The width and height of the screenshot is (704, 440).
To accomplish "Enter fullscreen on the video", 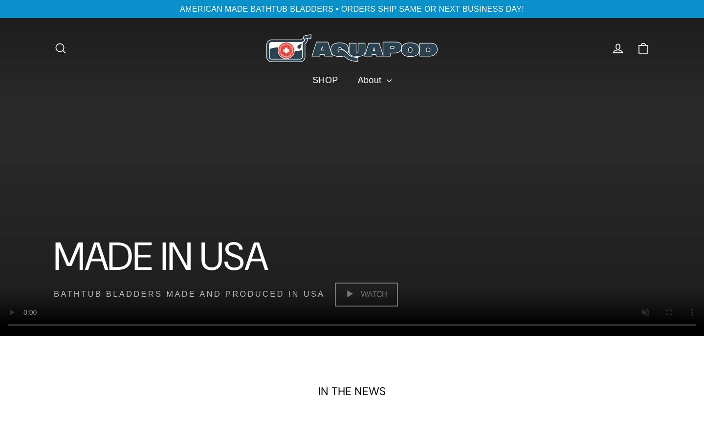I will (669, 312).
